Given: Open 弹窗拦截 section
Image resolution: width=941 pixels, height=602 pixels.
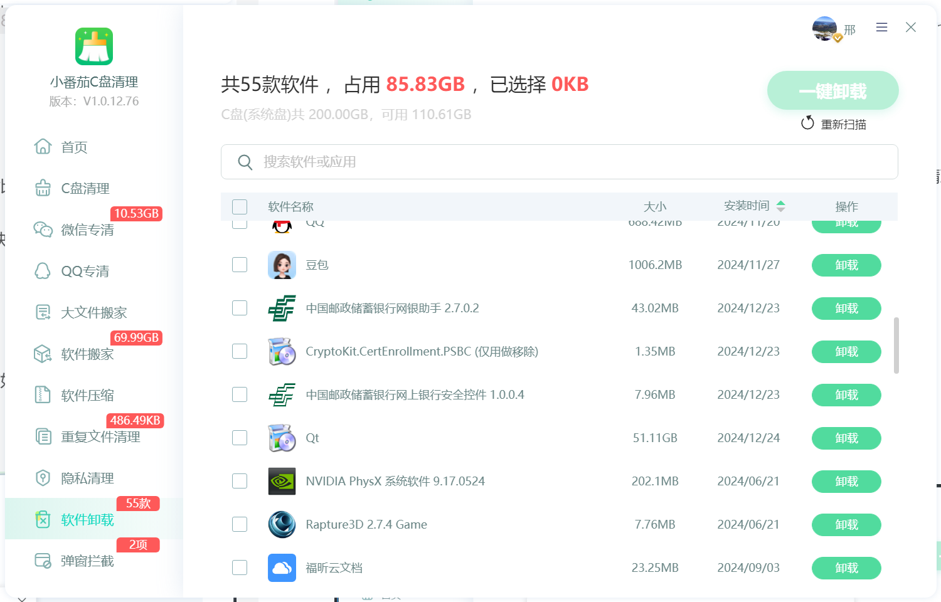Looking at the screenshot, I should click(x=87, y=561).
